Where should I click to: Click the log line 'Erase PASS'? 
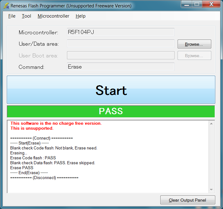22,168
